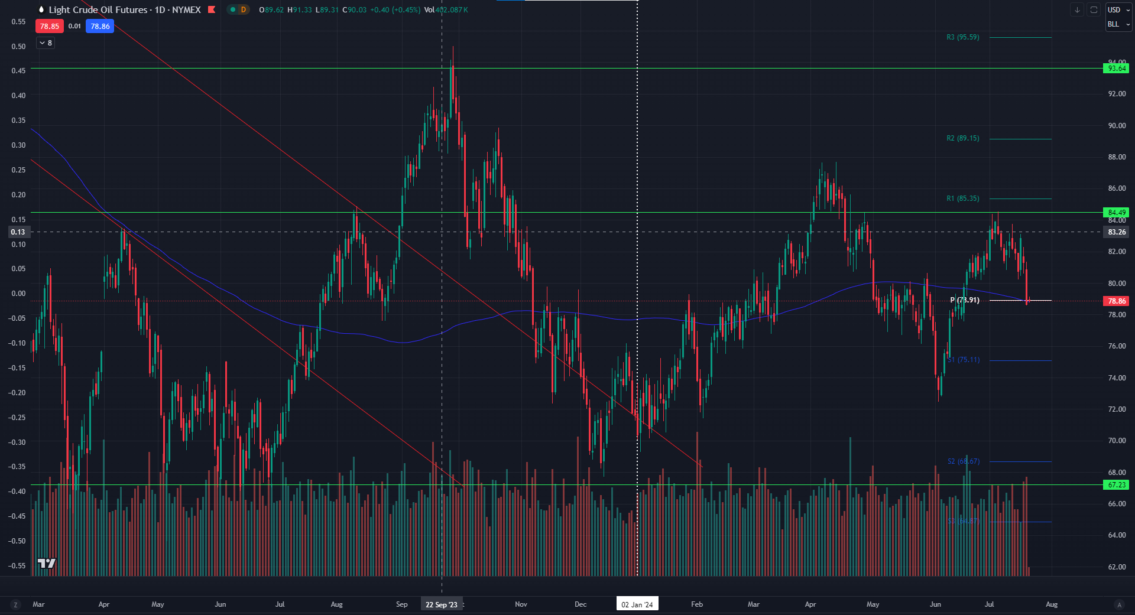1135x615 pixels.
Task: Click the 0.01 spread value
Action: click(74, 26)
